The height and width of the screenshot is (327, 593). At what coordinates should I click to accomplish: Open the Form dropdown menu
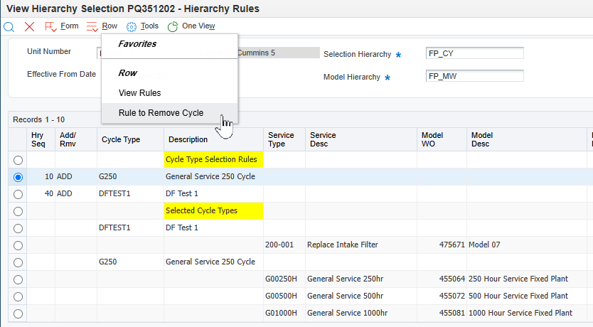[x=70, y=26]
